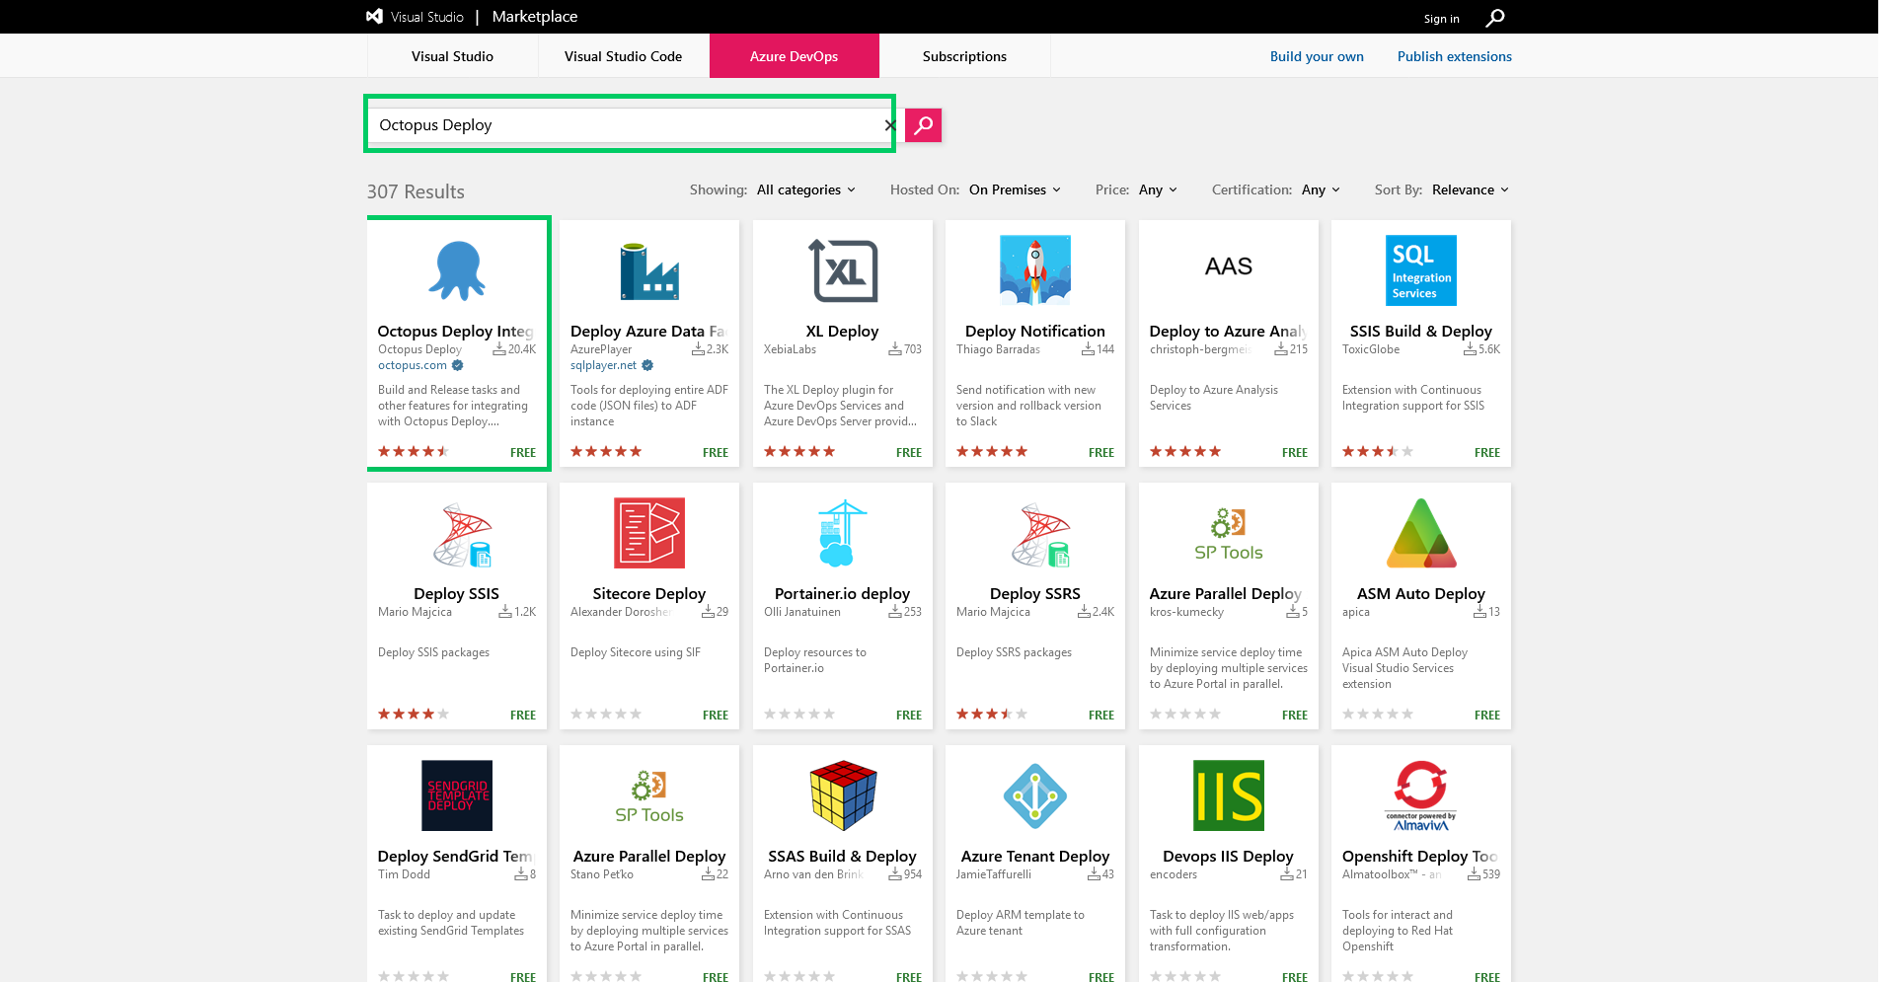Open the Openshift Deploy Tool title

[x=1420, y=857]
